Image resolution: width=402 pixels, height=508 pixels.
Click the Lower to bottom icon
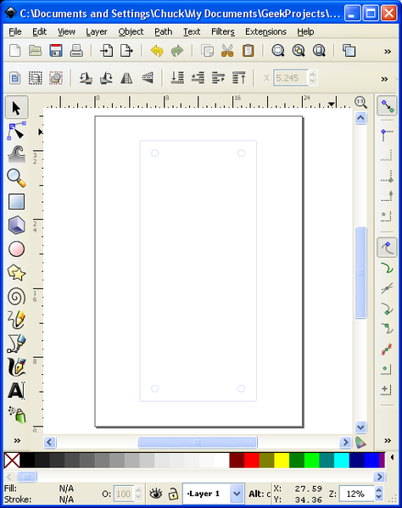[x=177, y=78]
